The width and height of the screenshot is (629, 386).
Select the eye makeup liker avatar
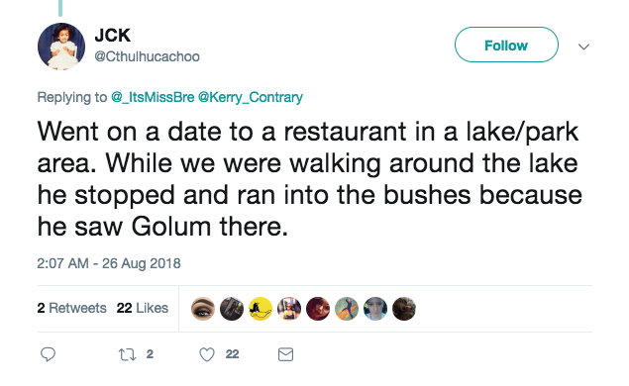pyautogui.click(x=203, y=309)
